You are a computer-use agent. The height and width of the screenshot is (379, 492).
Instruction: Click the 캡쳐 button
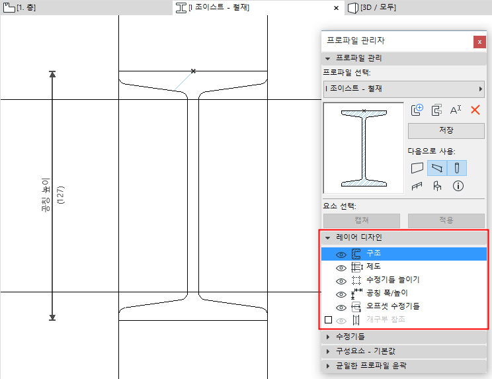tap(362, 220)
